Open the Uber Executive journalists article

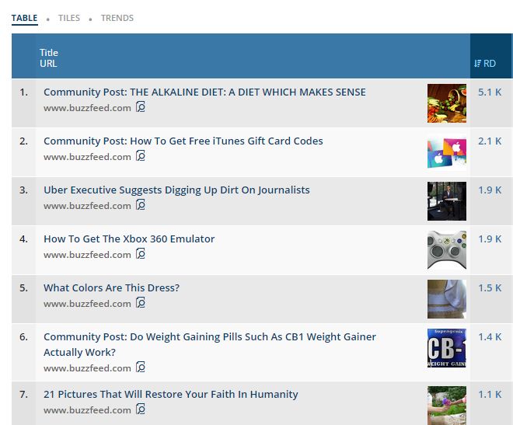coord(176,190)
